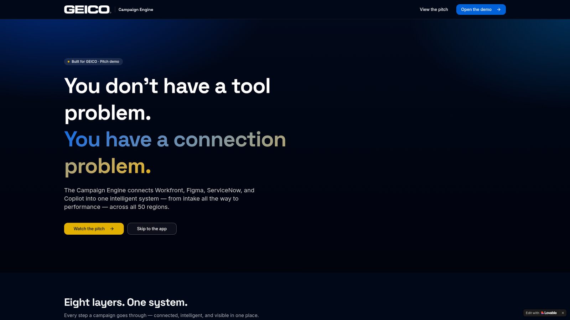Screen dimensions: 570x320
Task: Click 'You have a connection problem.' gradient headline
Action: click(x=175, y=153)
